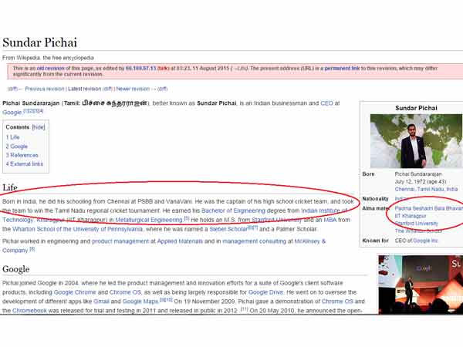This screenshot has height=347, width=463.
Task: Click Sundar Pichai infobox portrait photo
Action: [x=414, y=141]
